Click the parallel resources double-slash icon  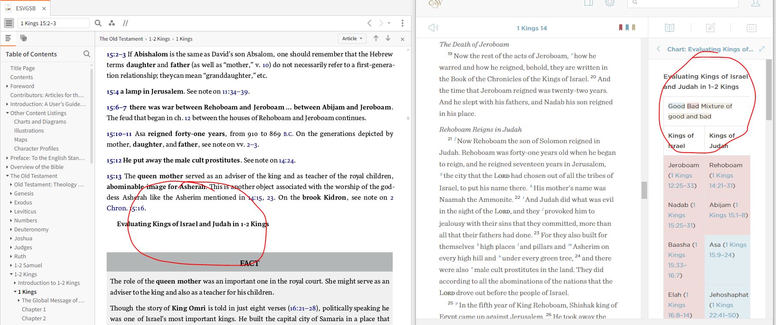[x=125, y=23]
